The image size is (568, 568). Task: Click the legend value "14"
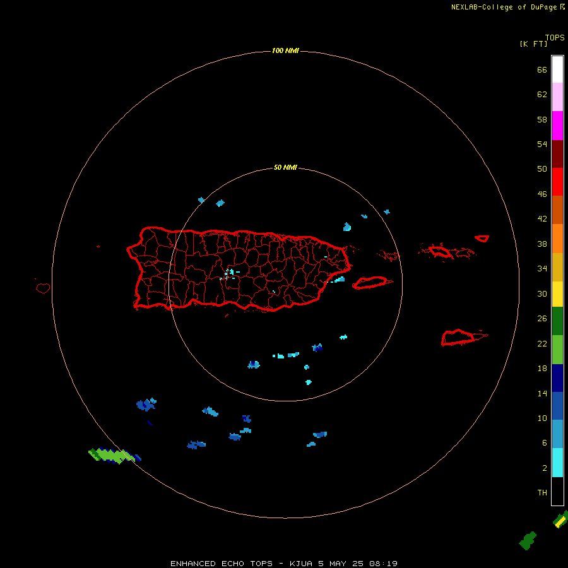coord(542,393)
